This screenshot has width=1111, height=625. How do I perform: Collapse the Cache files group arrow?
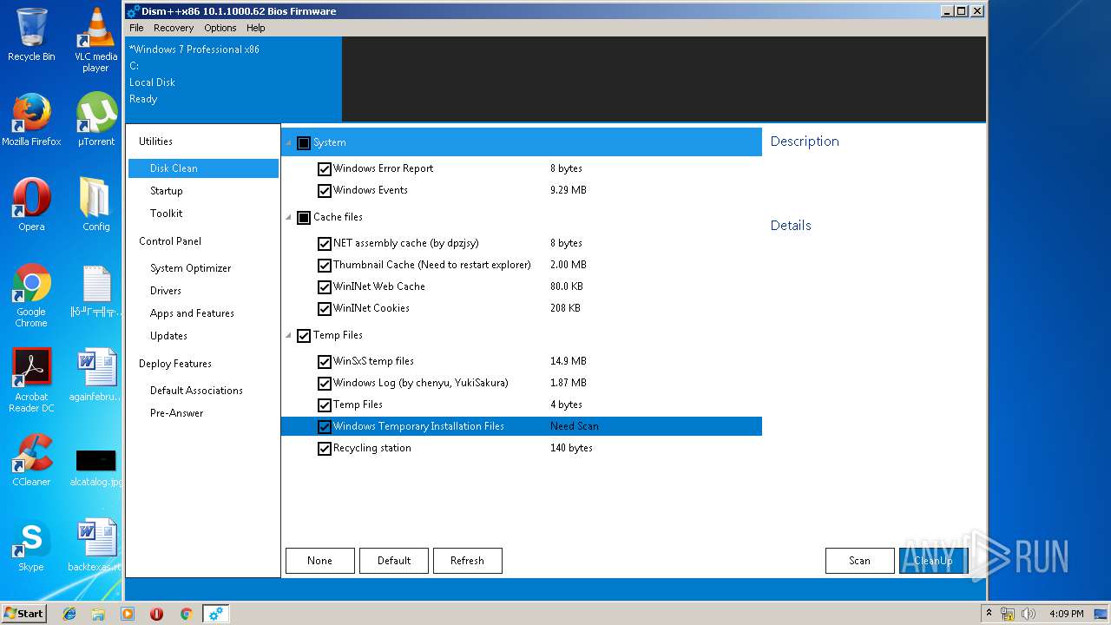tap(289, 218)
